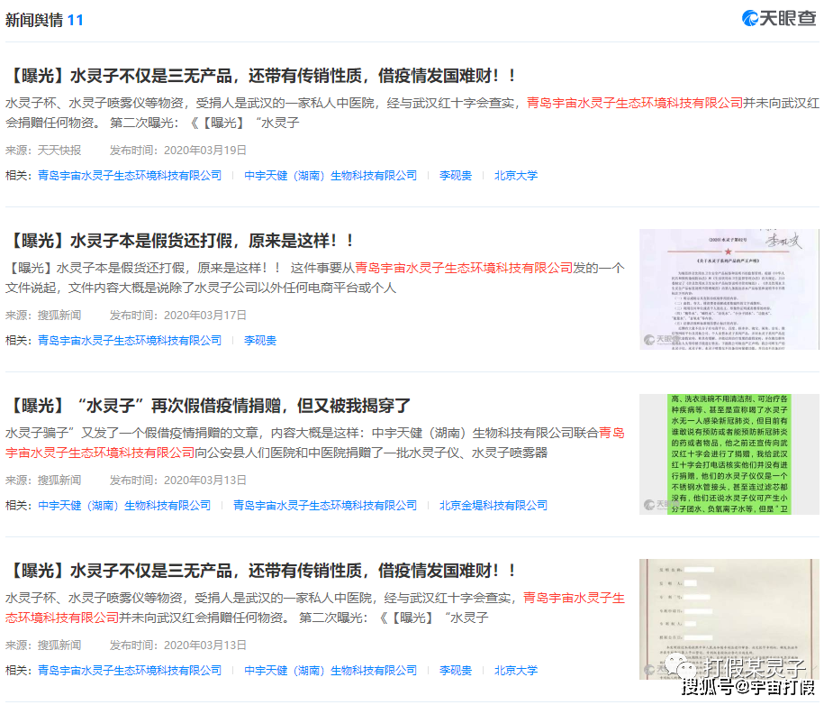Click red company name in third article summary

[x=314, y=443]
